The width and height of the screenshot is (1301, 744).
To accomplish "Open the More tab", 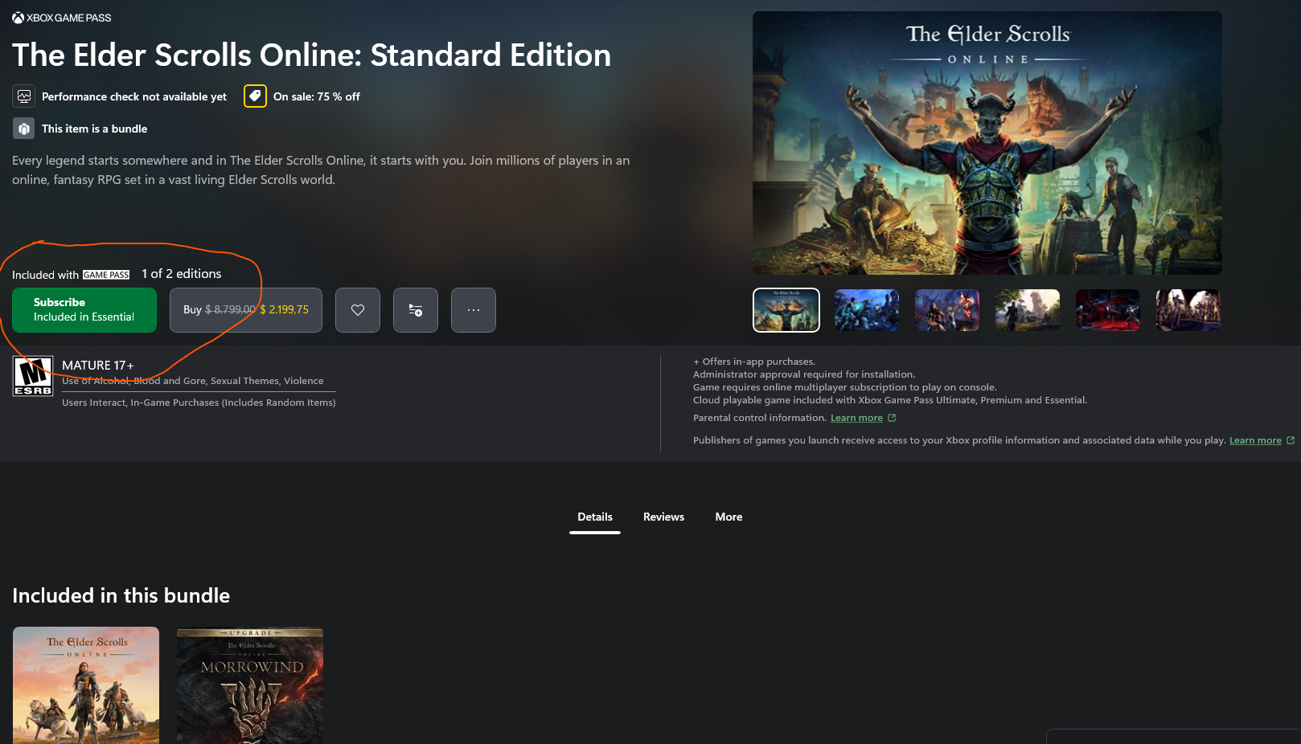I will (x=728, y=517).
